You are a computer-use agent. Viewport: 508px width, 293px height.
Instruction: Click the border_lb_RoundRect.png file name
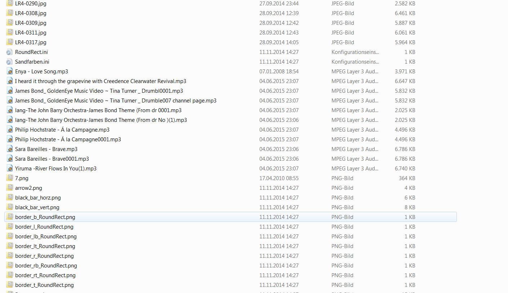tap(46, 237)
